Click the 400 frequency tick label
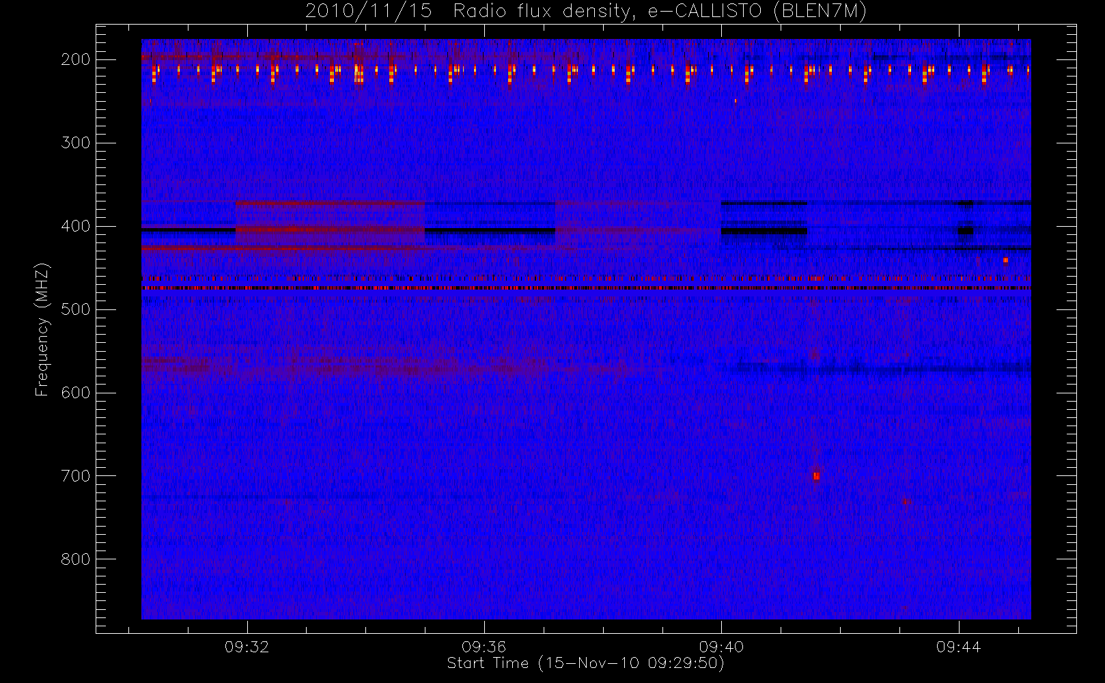 tap(75, 226)
